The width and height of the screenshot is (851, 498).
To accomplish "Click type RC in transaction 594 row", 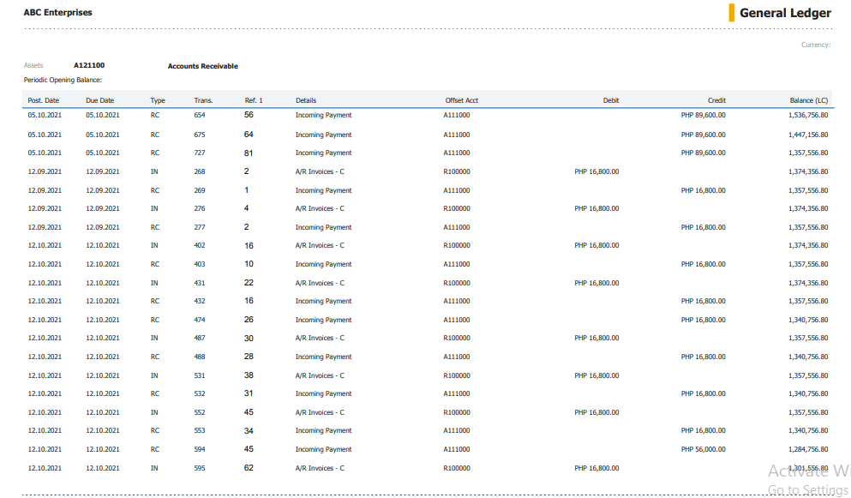I will (x=154, y=450).
